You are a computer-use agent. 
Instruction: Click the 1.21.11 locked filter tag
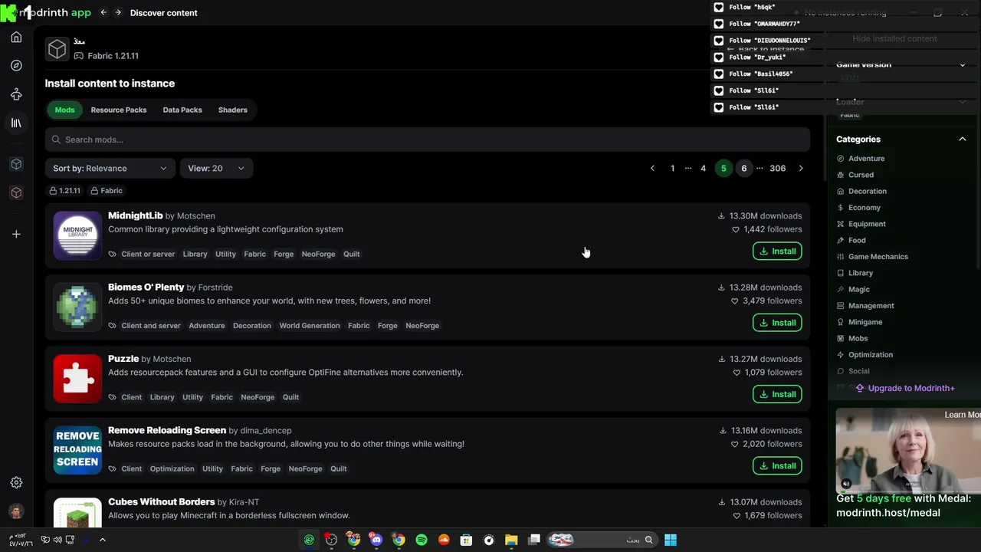[x=64, y=190]
